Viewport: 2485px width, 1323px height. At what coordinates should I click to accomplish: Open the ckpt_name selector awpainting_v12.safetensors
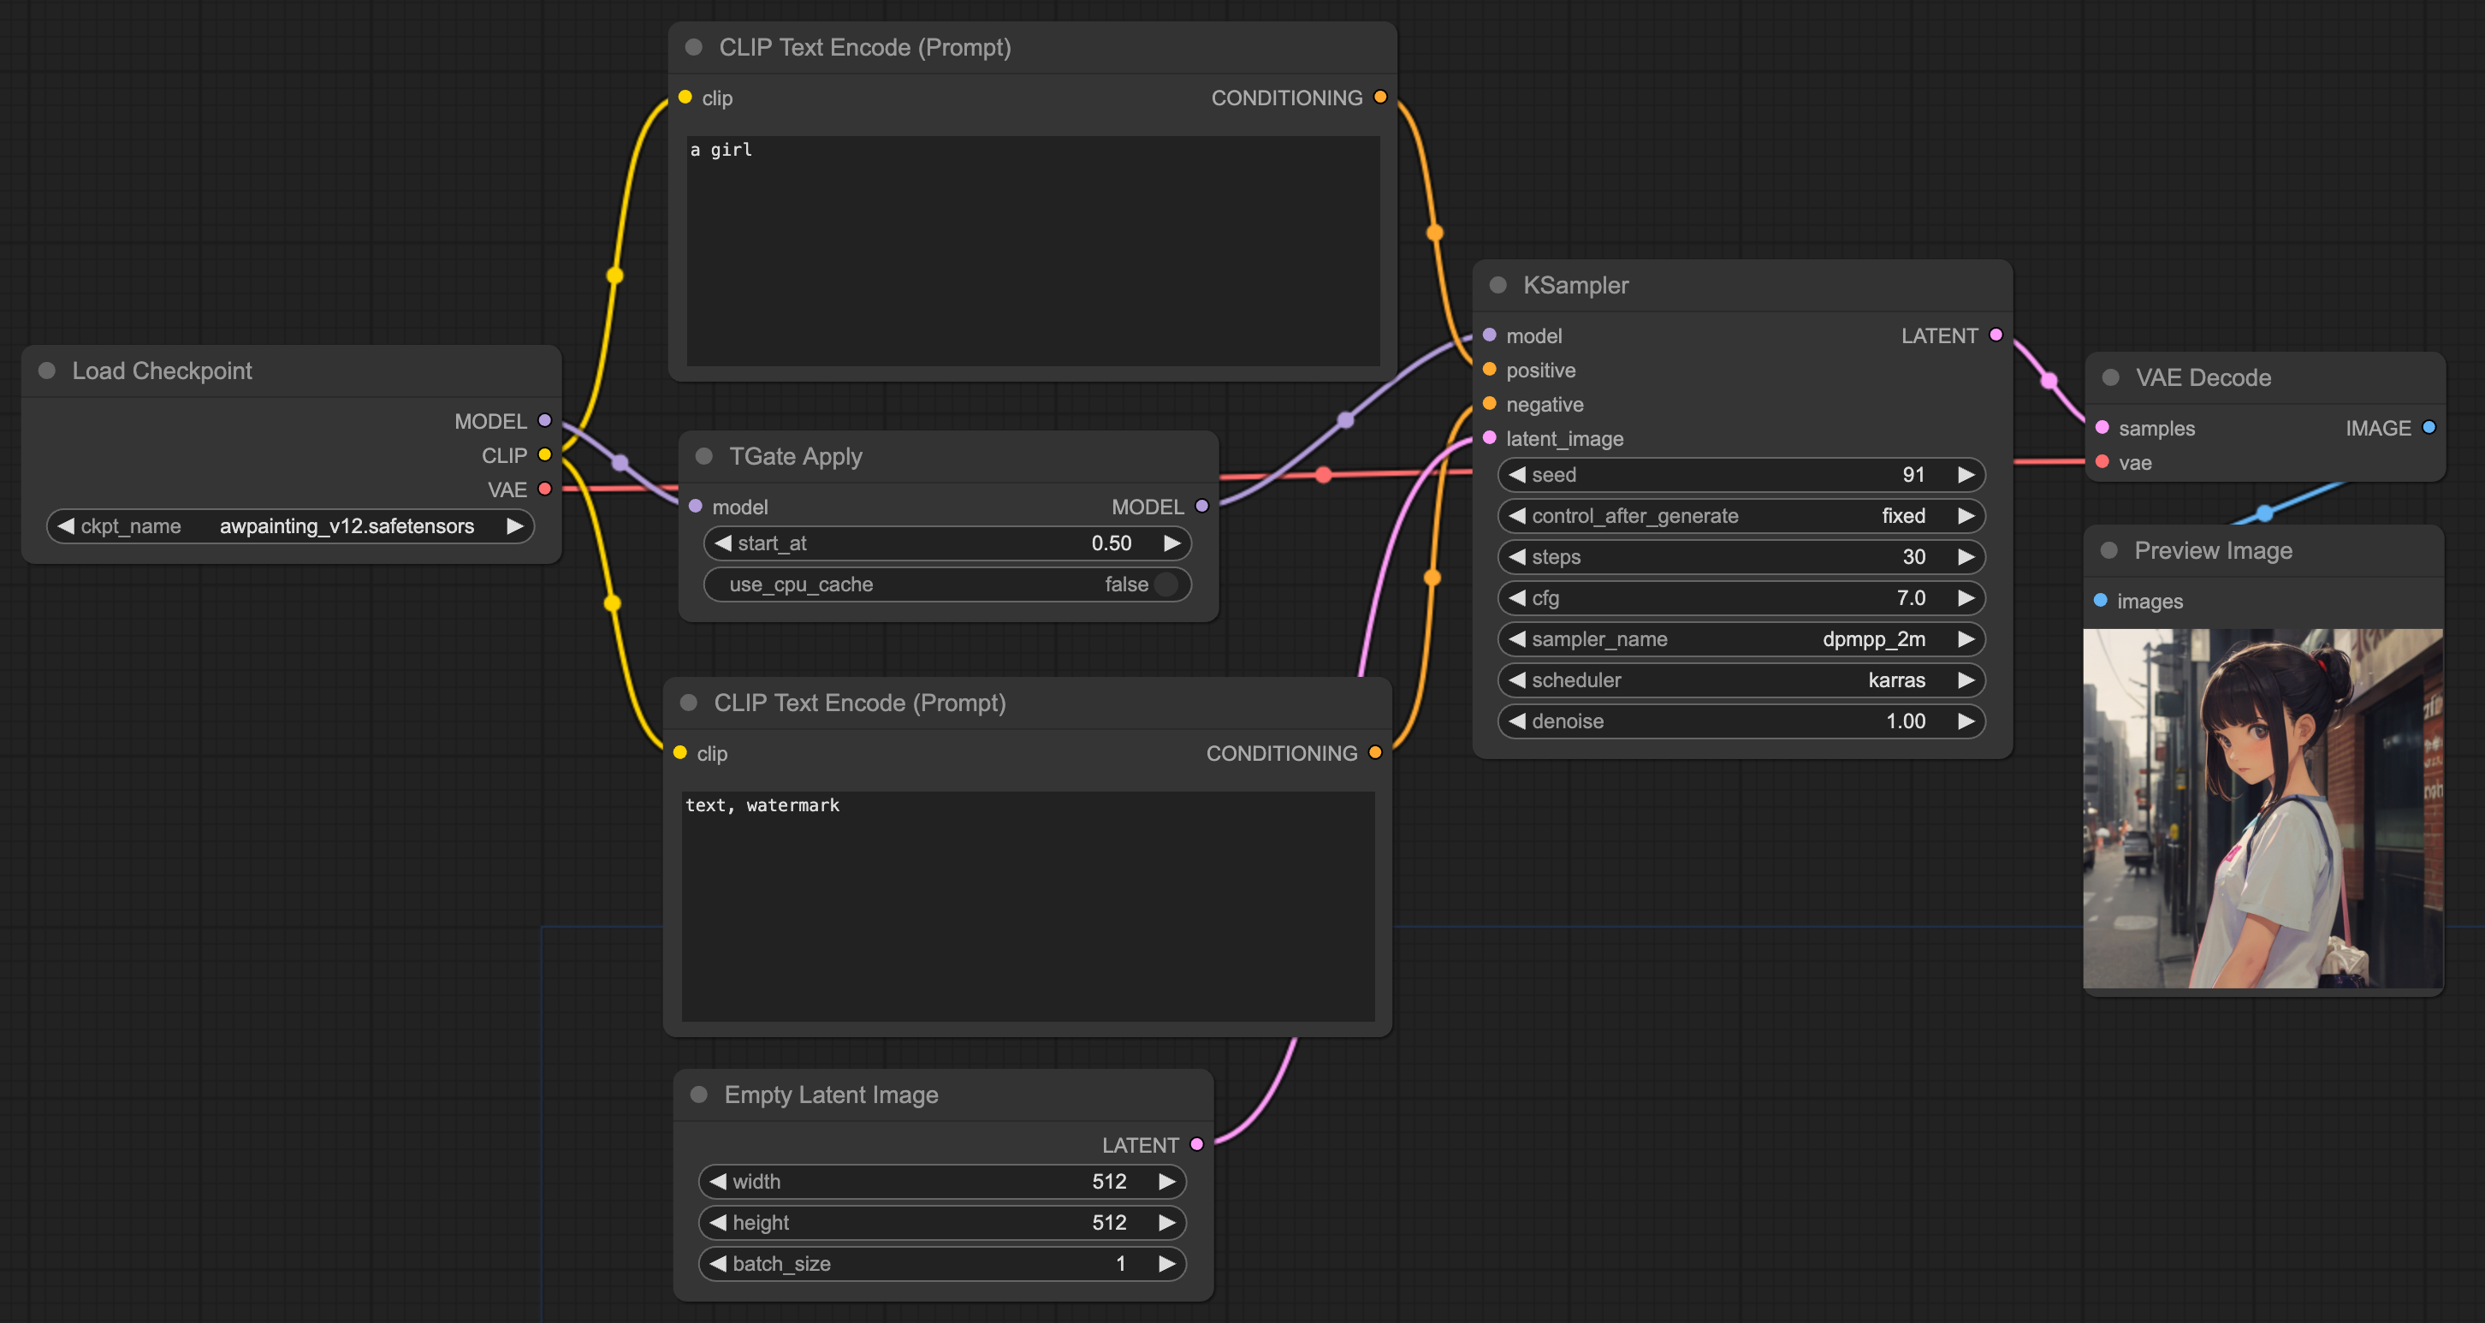[x=289, y=526]
